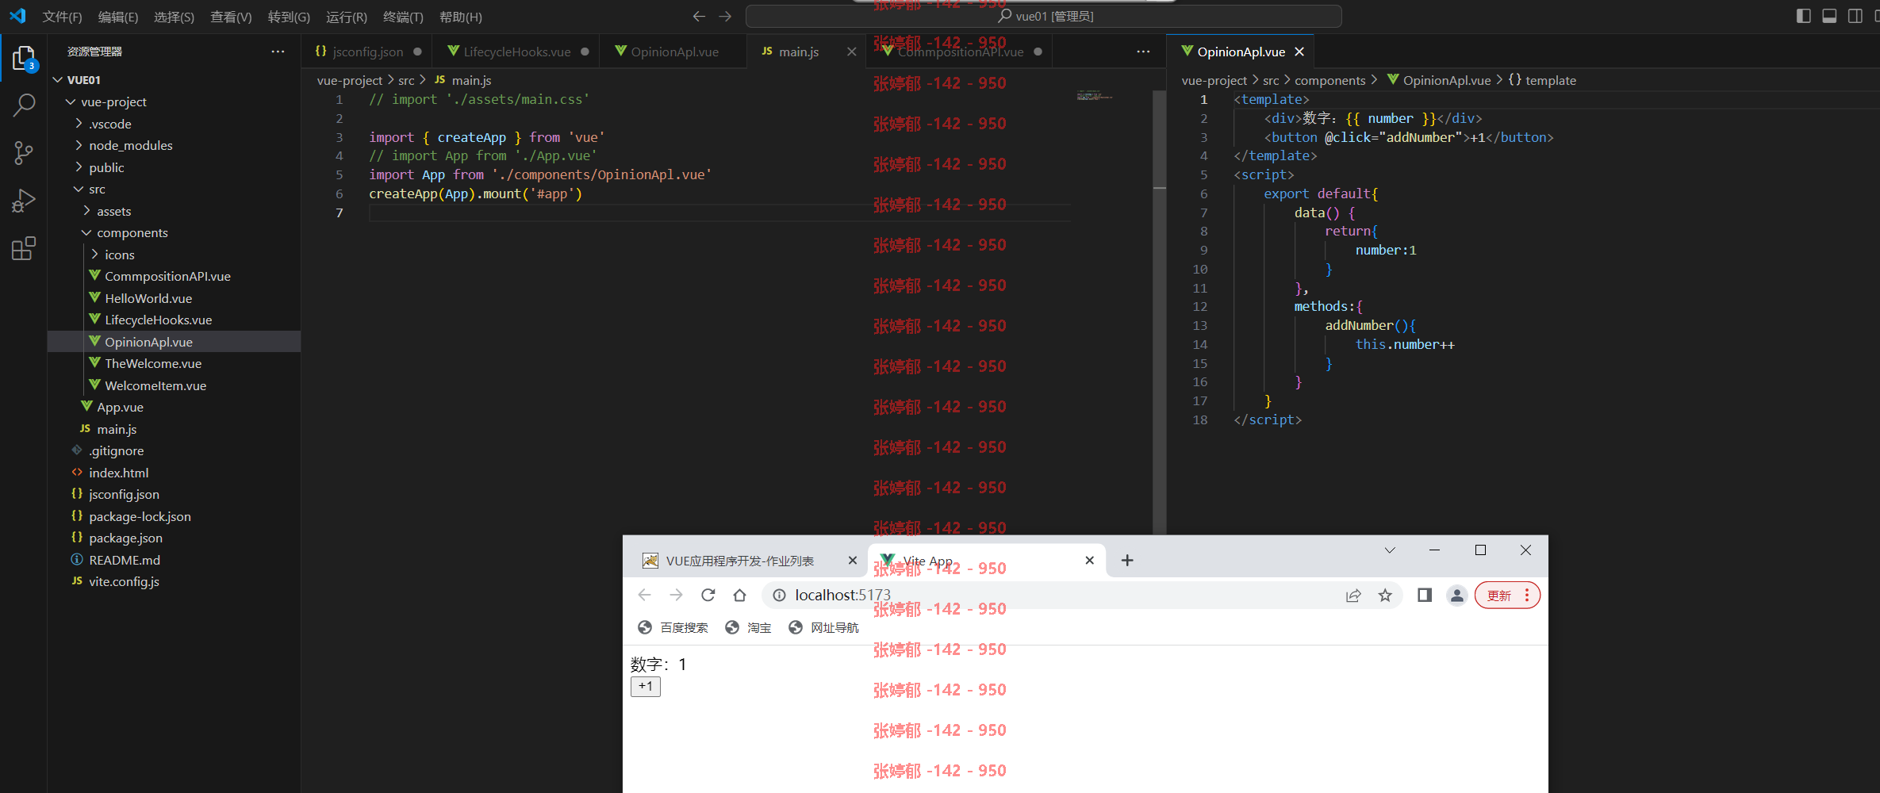Open the Run and Debug view
1880x793 pixels.
coord(24,201)
